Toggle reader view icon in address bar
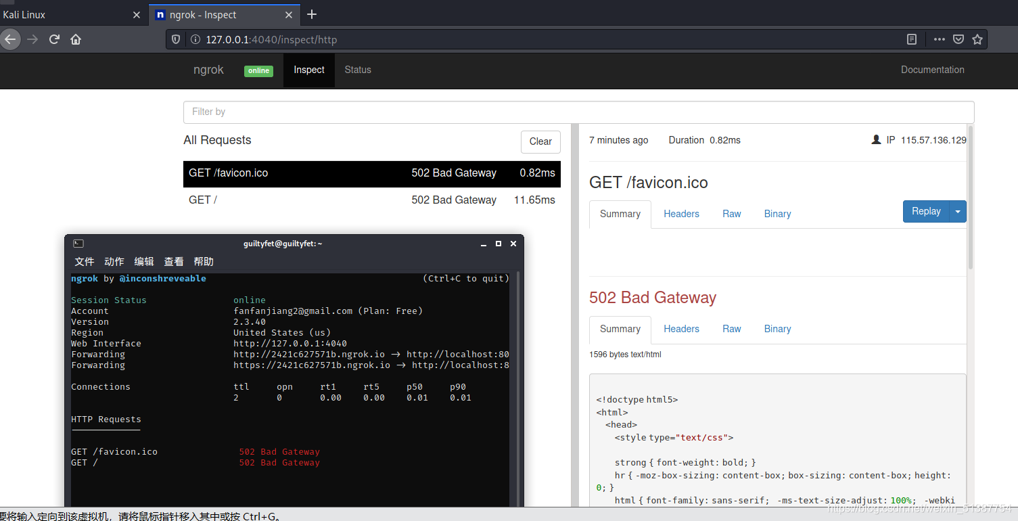1018x521 pixels. coord(912,39)
